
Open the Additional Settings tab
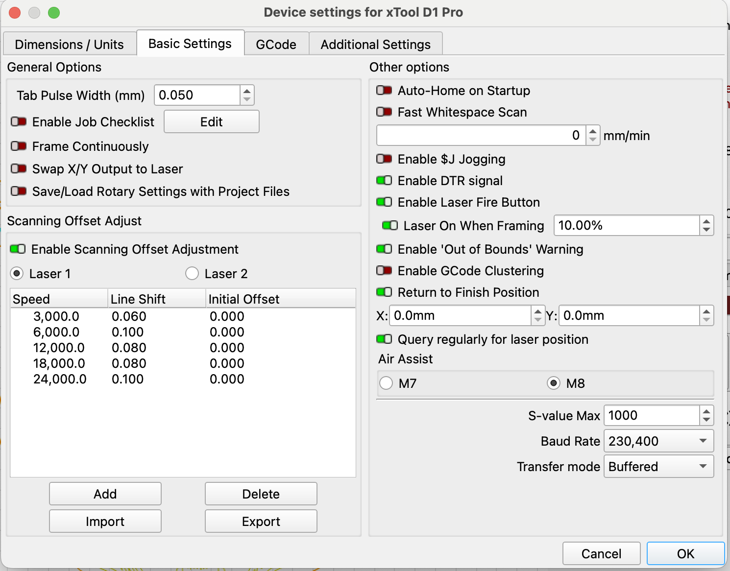[376, 45]
